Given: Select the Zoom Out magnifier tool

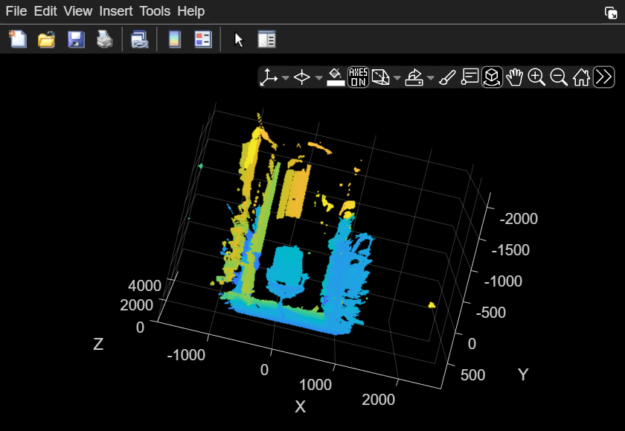Looking at the screenshot, I should (x=559, y=77).
